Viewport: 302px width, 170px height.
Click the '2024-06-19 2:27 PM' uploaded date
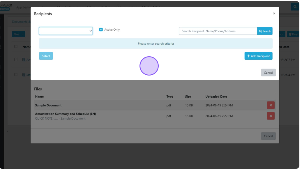coord(219,116)
